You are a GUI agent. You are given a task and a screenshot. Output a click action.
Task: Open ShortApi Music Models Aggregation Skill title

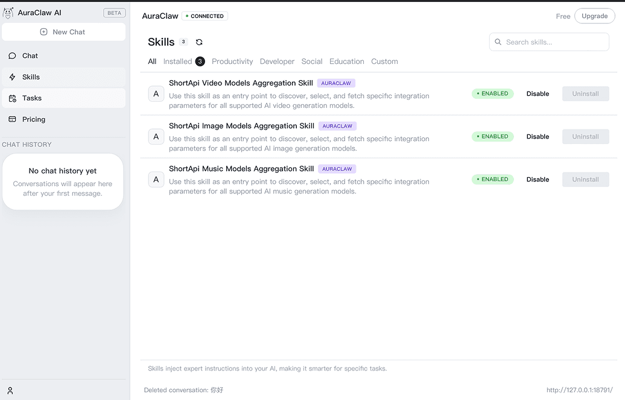(241, 169)
